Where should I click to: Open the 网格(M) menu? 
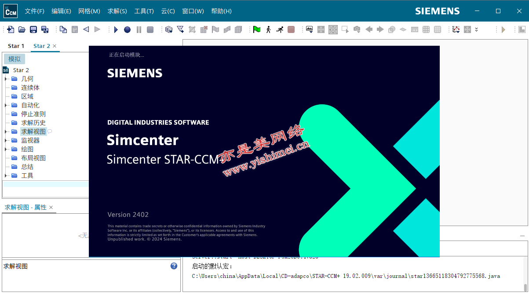[x=89, y=11]
